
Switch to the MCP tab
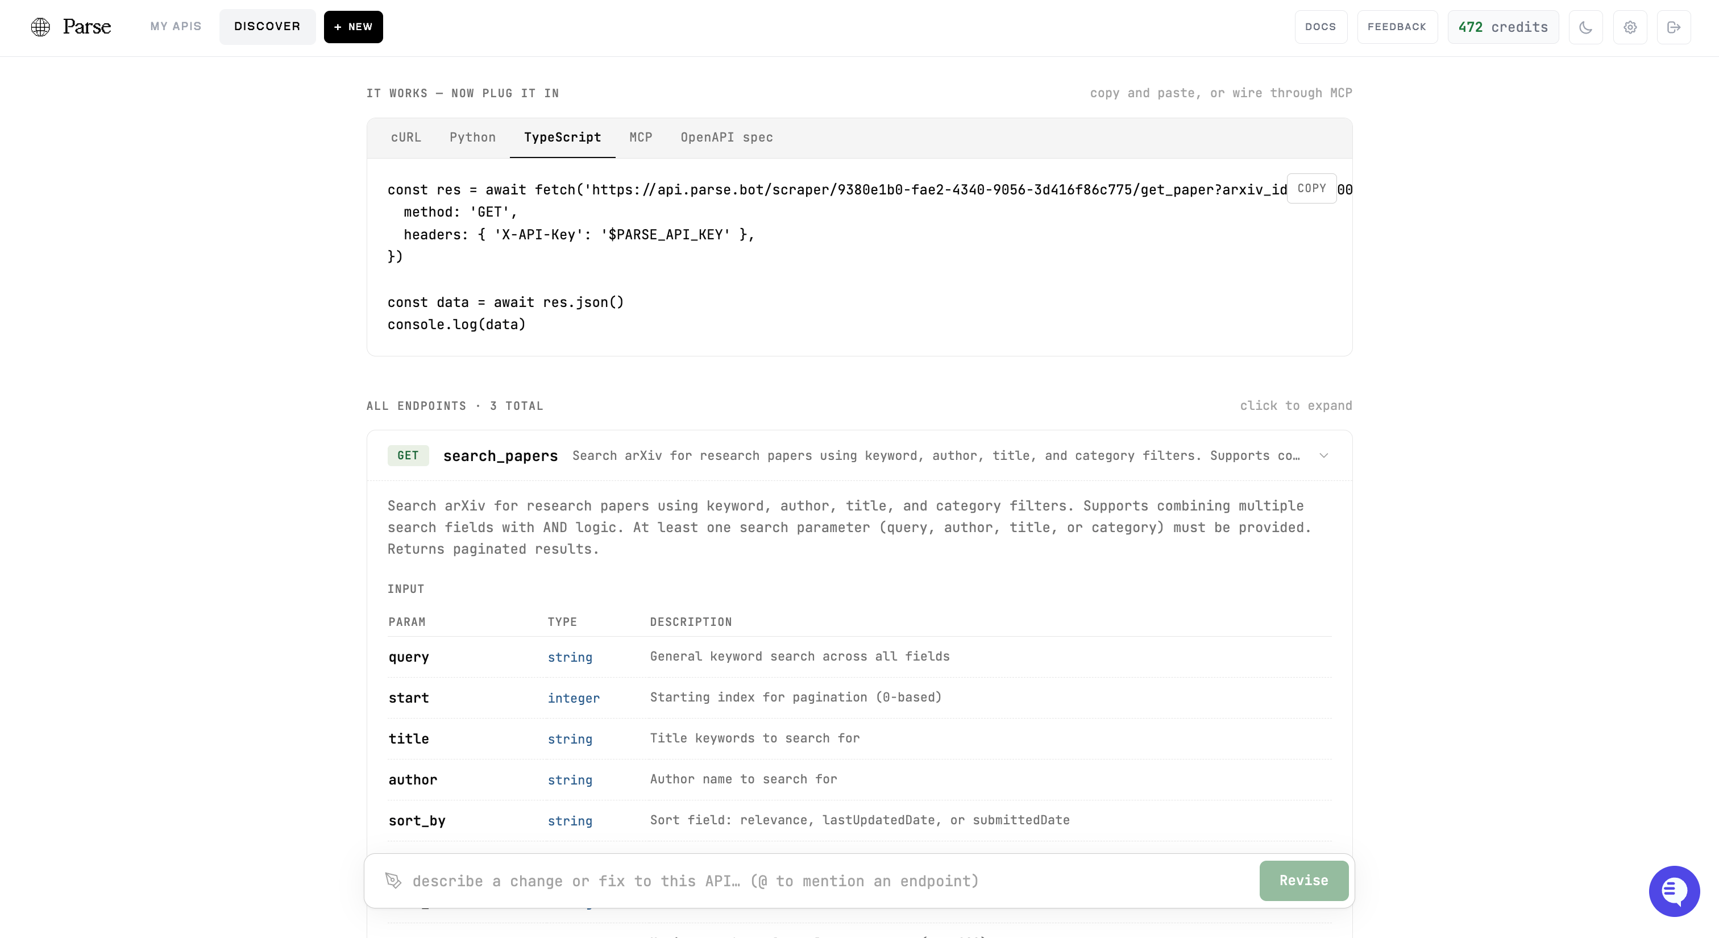coord(641,138)
